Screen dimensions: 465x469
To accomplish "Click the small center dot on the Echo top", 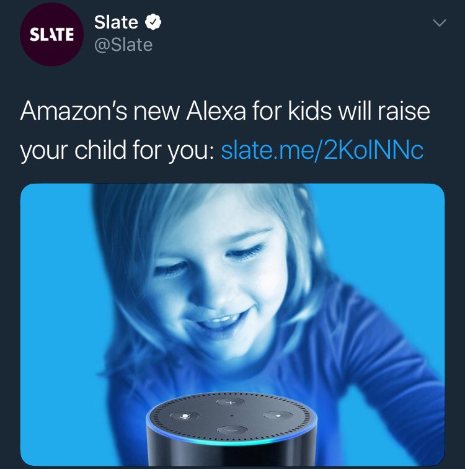I will point(231,415).
